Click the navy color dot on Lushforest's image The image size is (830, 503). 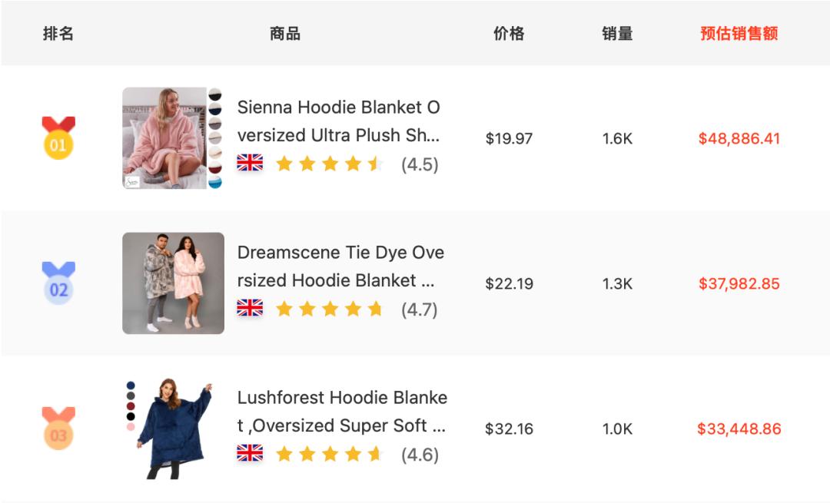(130, 386)
